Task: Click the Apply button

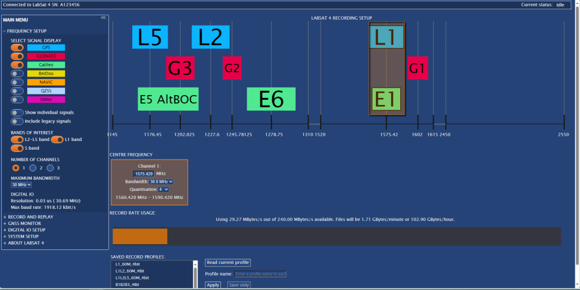Action: [213, 285]
